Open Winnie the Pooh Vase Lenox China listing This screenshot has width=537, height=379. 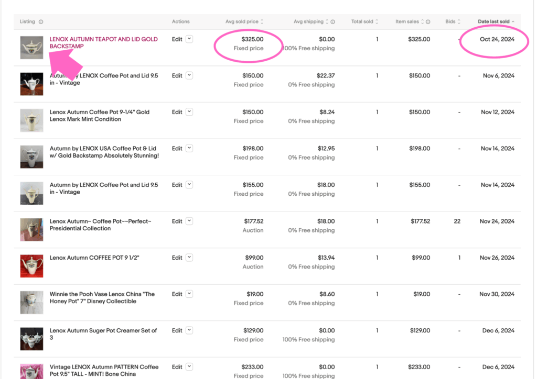pyautogui.click(x=102, y=298)
